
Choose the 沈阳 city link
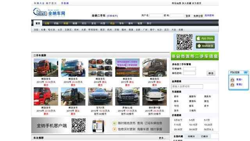coord(36,30)
